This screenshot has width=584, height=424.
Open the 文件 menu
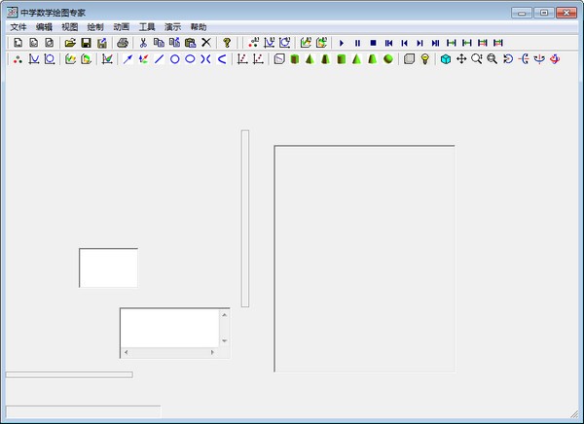pos(18,27)
